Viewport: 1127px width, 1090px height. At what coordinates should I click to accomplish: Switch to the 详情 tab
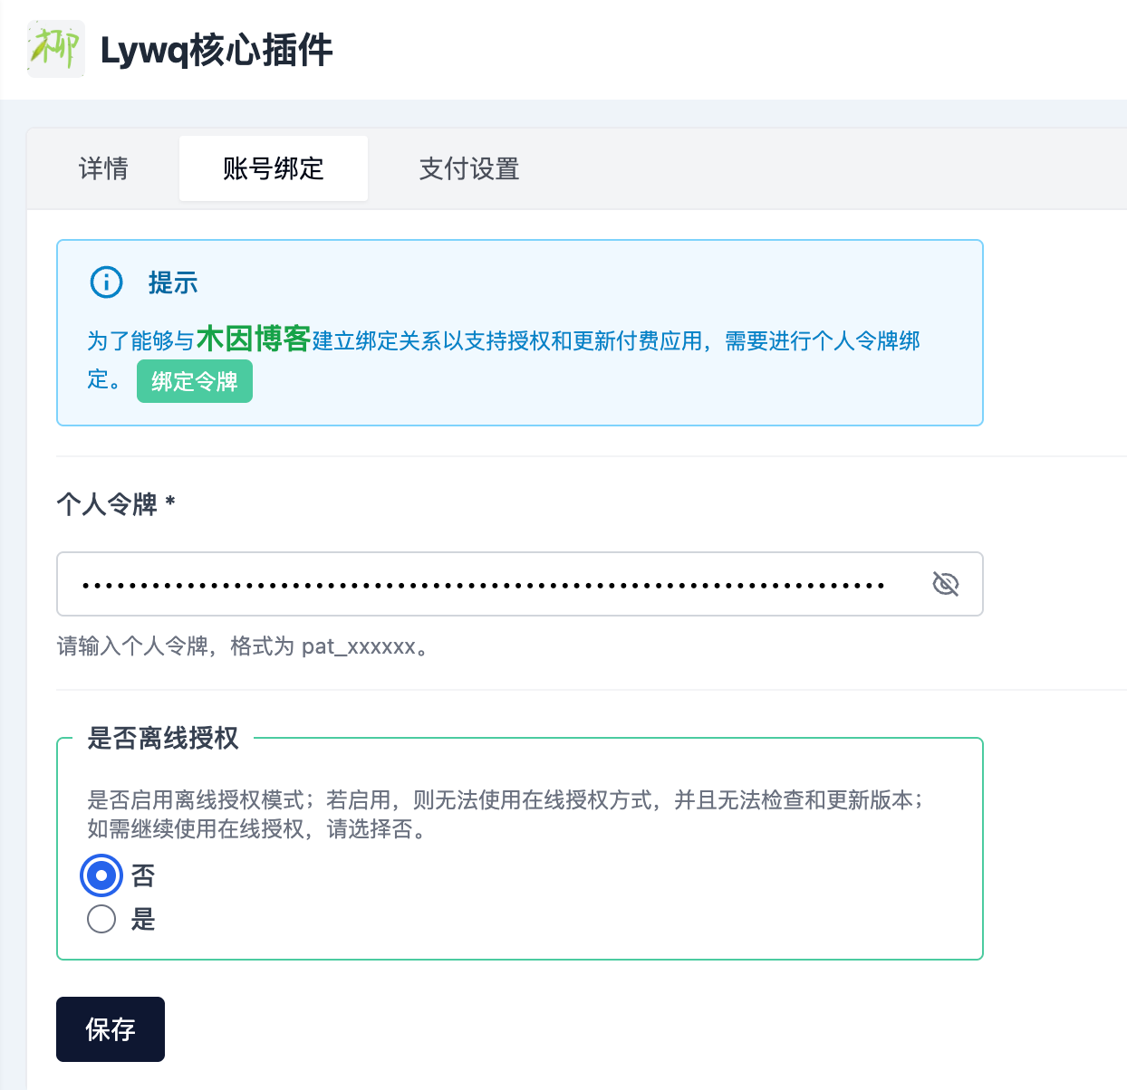click(103, 168)
